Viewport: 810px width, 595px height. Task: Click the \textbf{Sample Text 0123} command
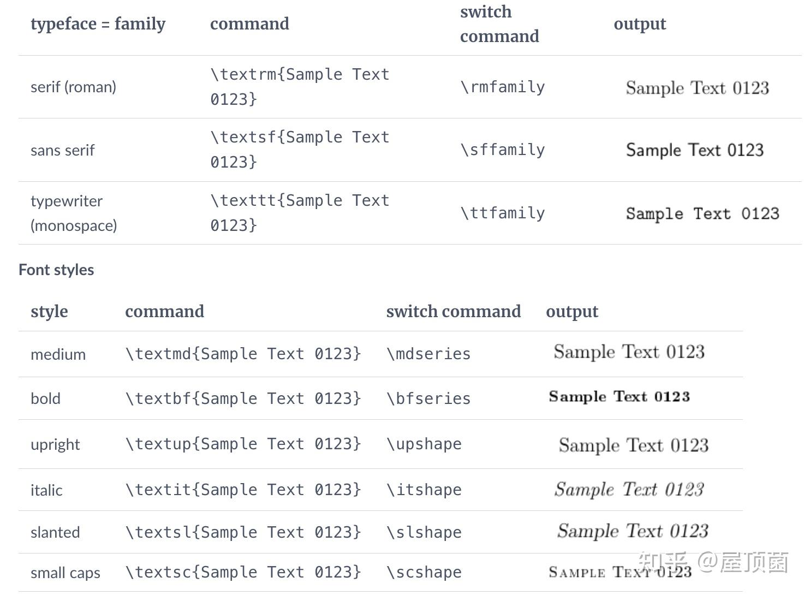243,398
